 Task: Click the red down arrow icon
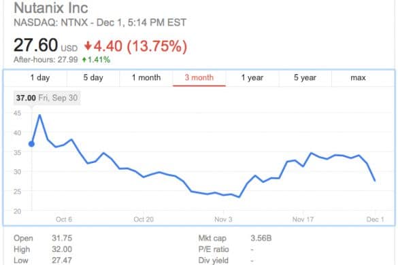click(88, 46)
